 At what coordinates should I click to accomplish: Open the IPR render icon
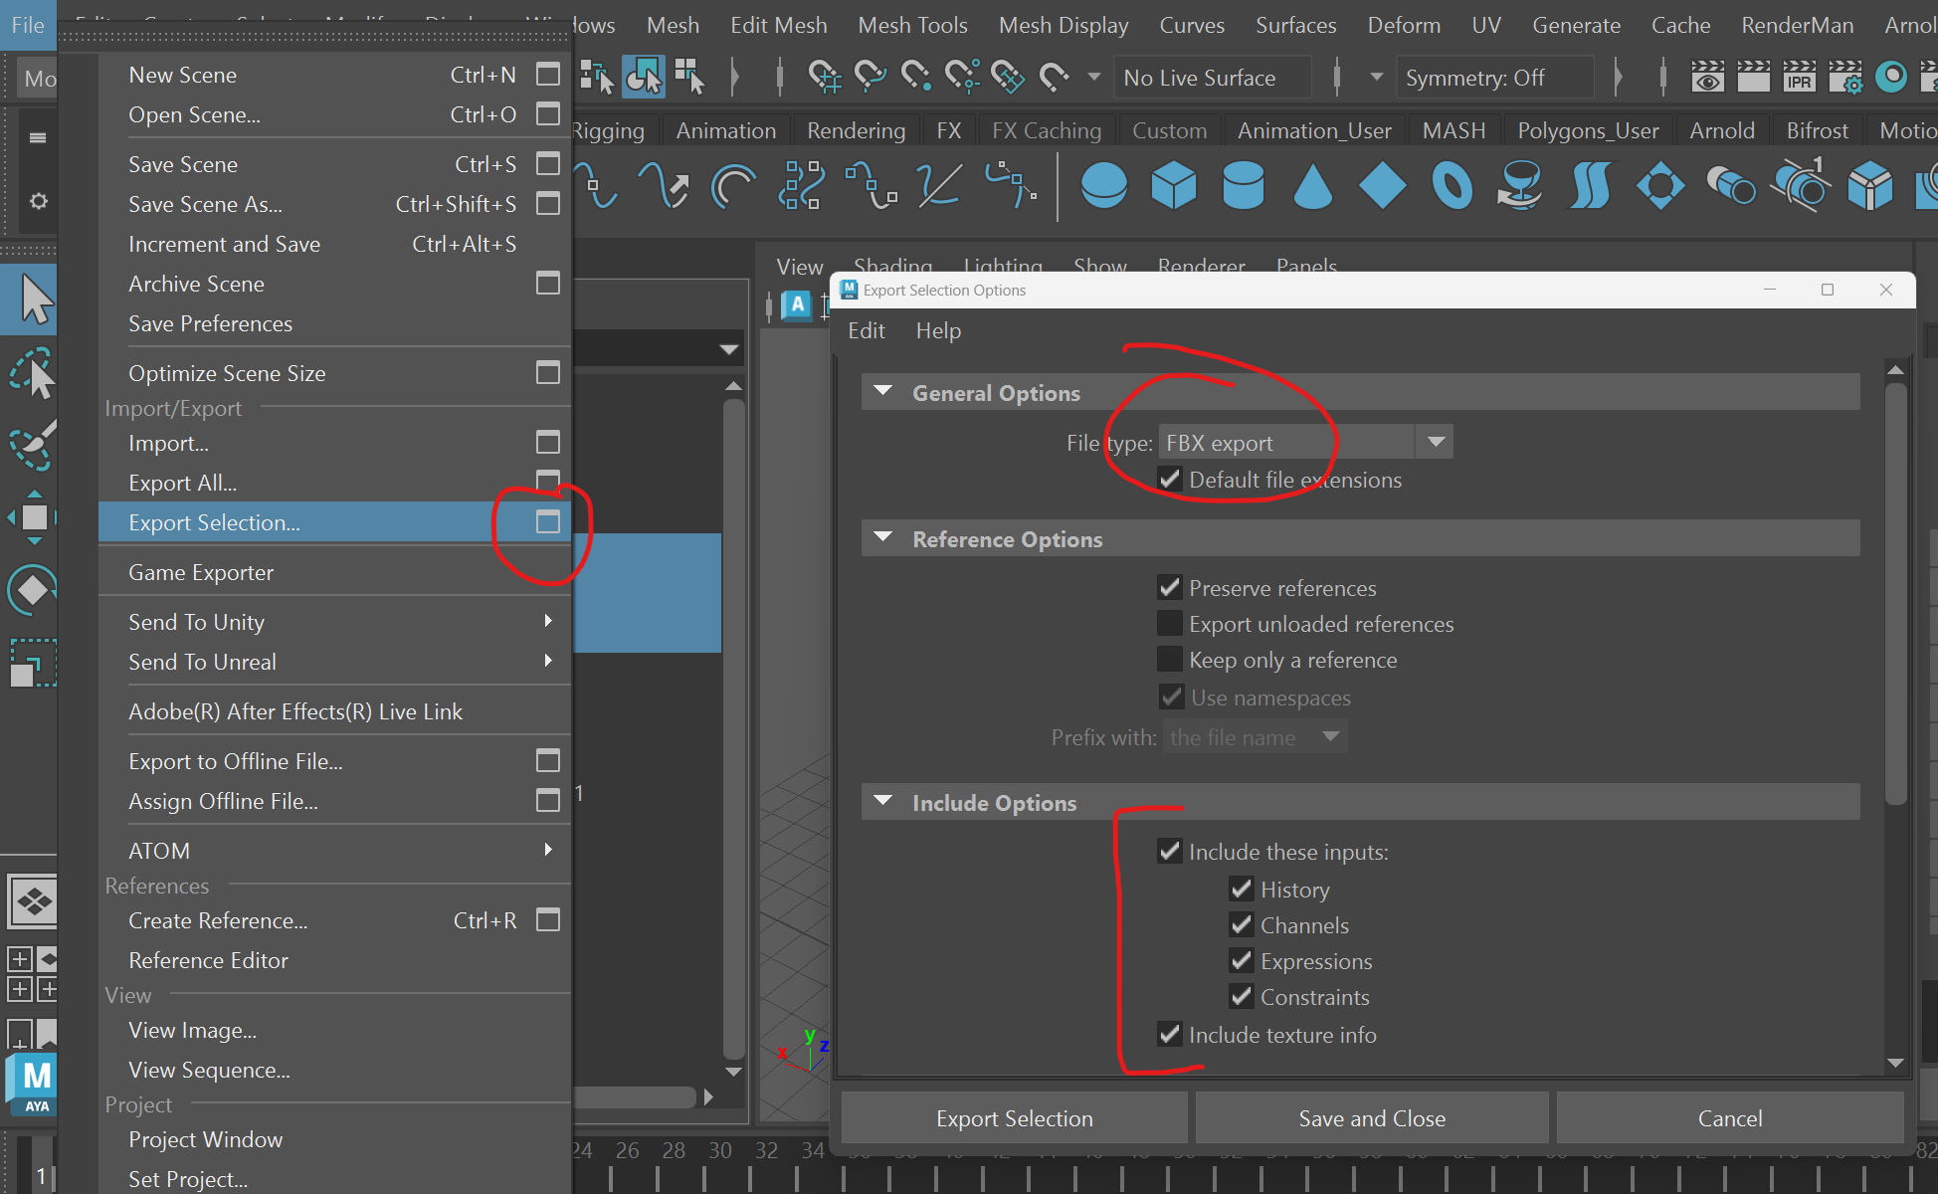coord(1799,78)
